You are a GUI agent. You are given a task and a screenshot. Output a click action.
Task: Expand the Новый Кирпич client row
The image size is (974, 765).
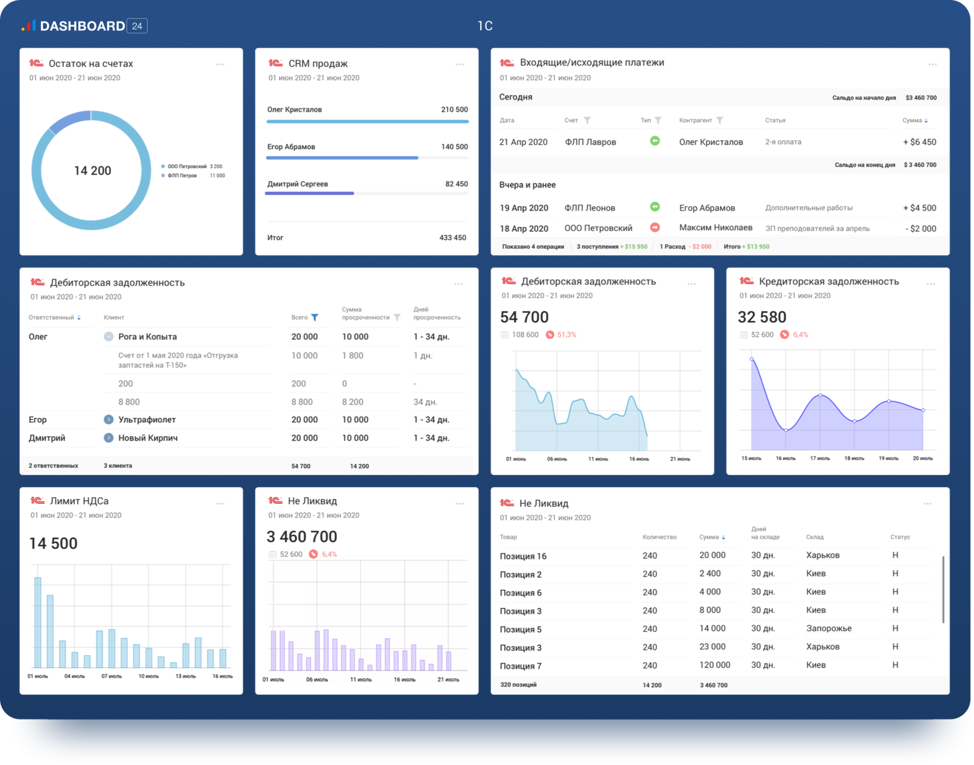pos(108,438)
